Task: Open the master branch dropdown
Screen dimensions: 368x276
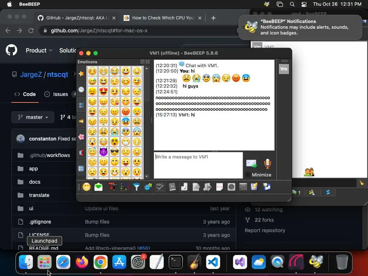Action: [33, 117]
